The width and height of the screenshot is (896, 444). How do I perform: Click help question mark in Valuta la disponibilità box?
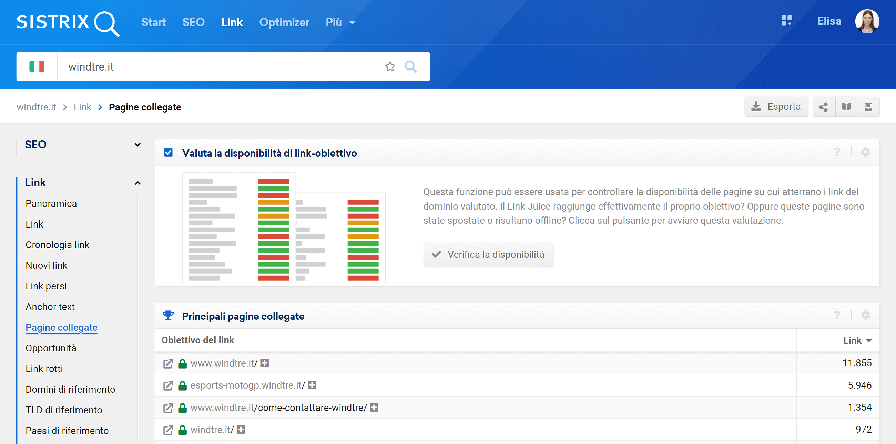click(837, 152)
